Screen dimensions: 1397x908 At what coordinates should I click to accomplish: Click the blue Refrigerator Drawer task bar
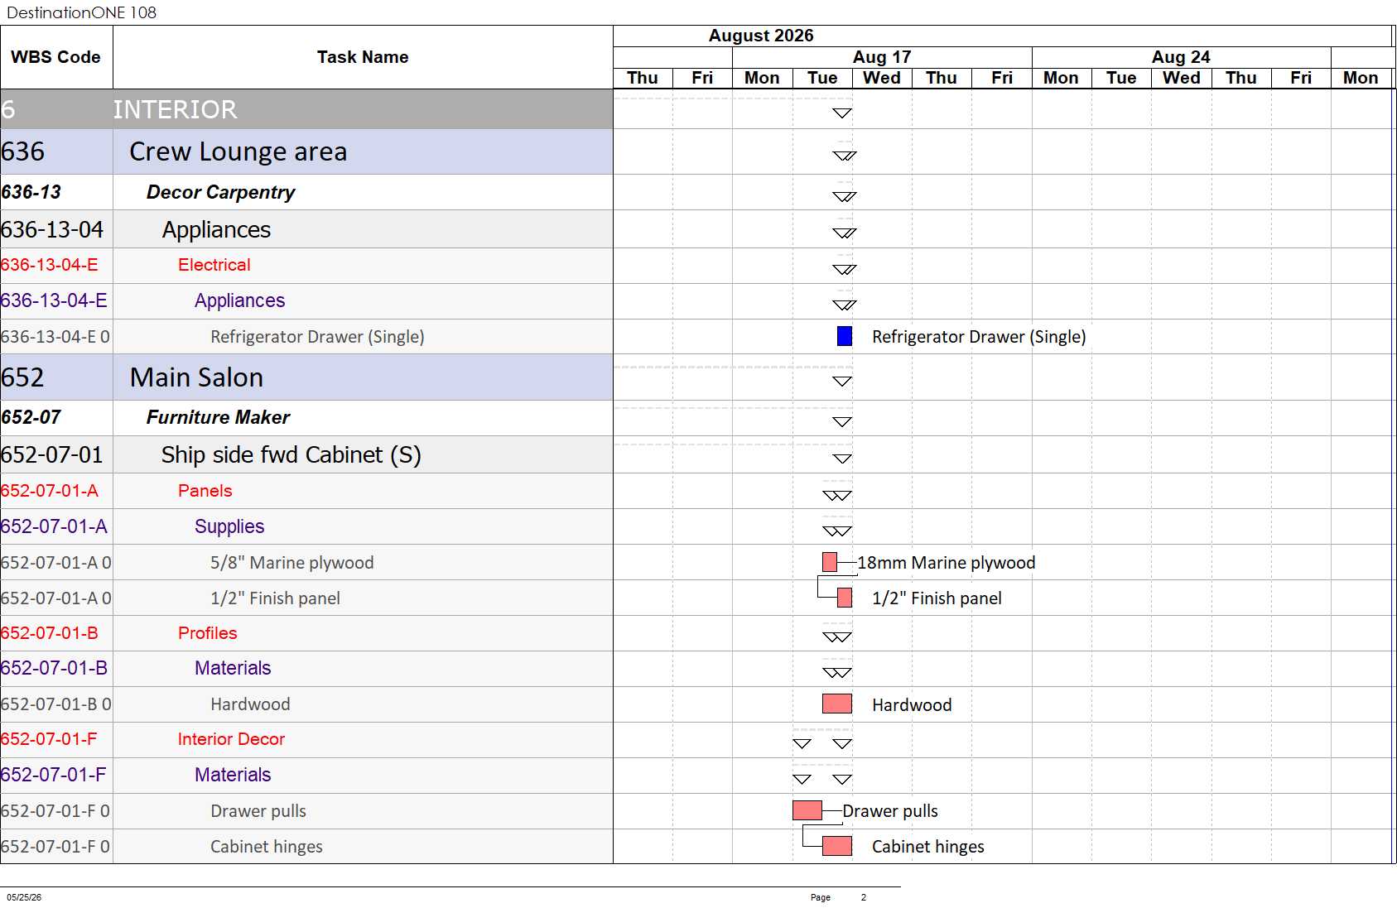click(845, 336)
